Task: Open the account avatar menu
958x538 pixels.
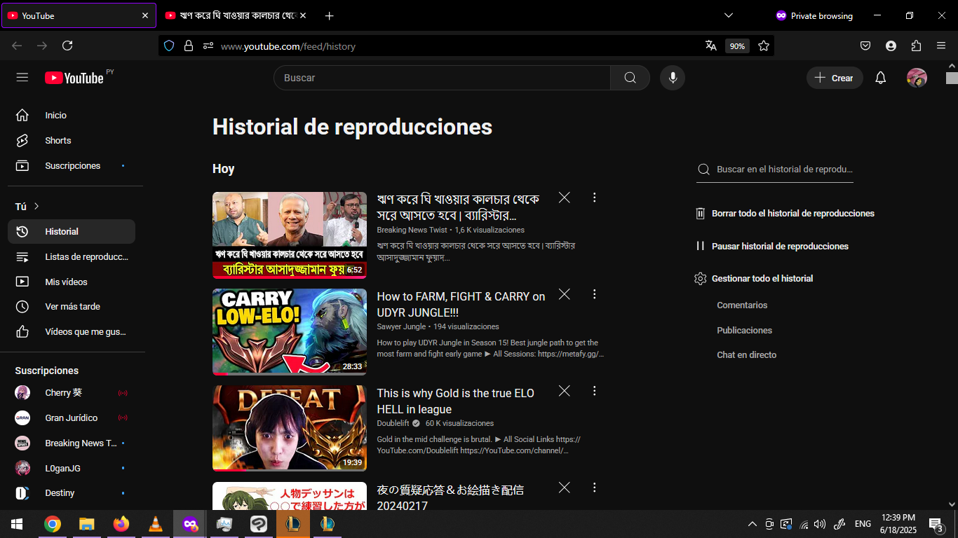Action: (917, 78)
